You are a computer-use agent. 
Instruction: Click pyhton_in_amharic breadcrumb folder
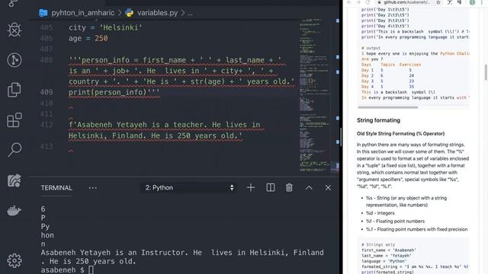coord(83,13)
